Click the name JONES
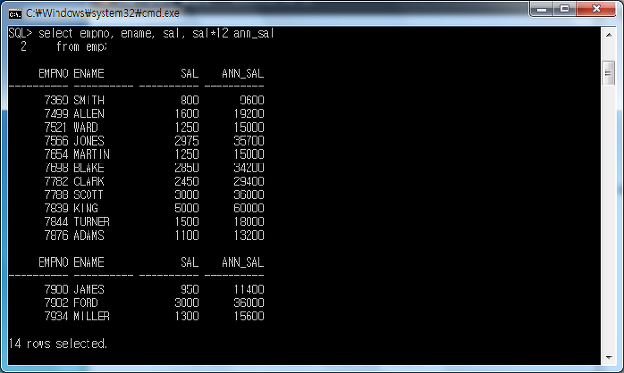This screenshot has width=624, height=373. pos(88,141)
